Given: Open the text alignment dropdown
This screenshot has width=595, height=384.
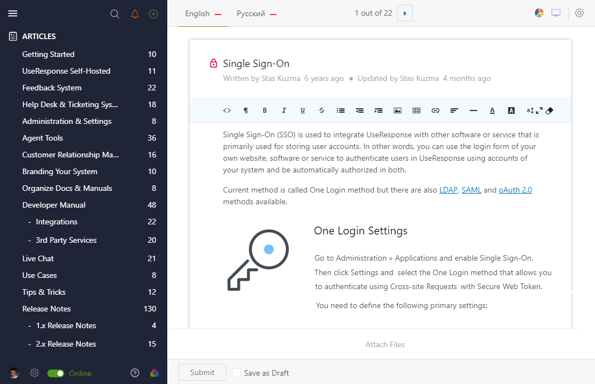Looking at the screenshot, I should (454, 111).
